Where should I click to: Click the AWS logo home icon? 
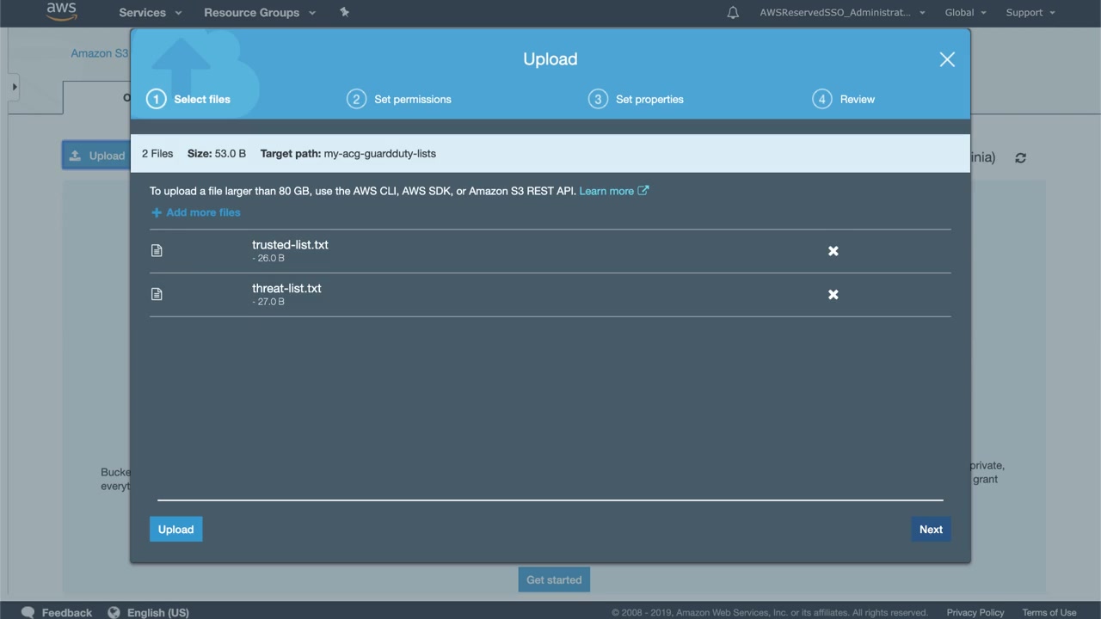(61, 12)
